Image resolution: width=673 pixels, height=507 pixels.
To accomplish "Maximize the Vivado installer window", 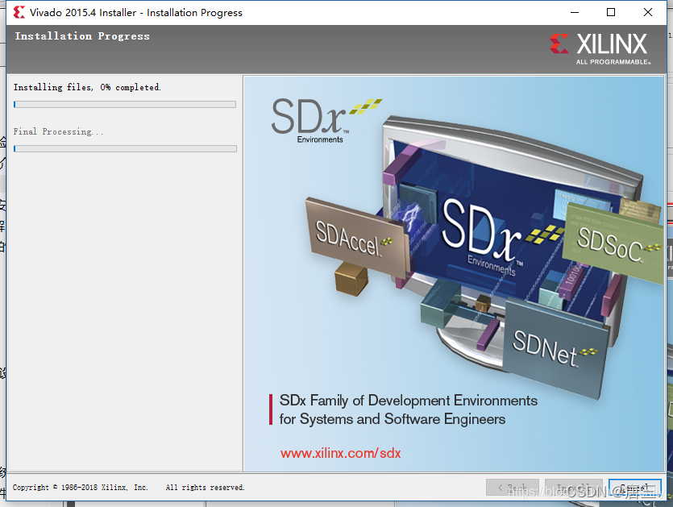I will pyautogui.click(x=611, y=12).
